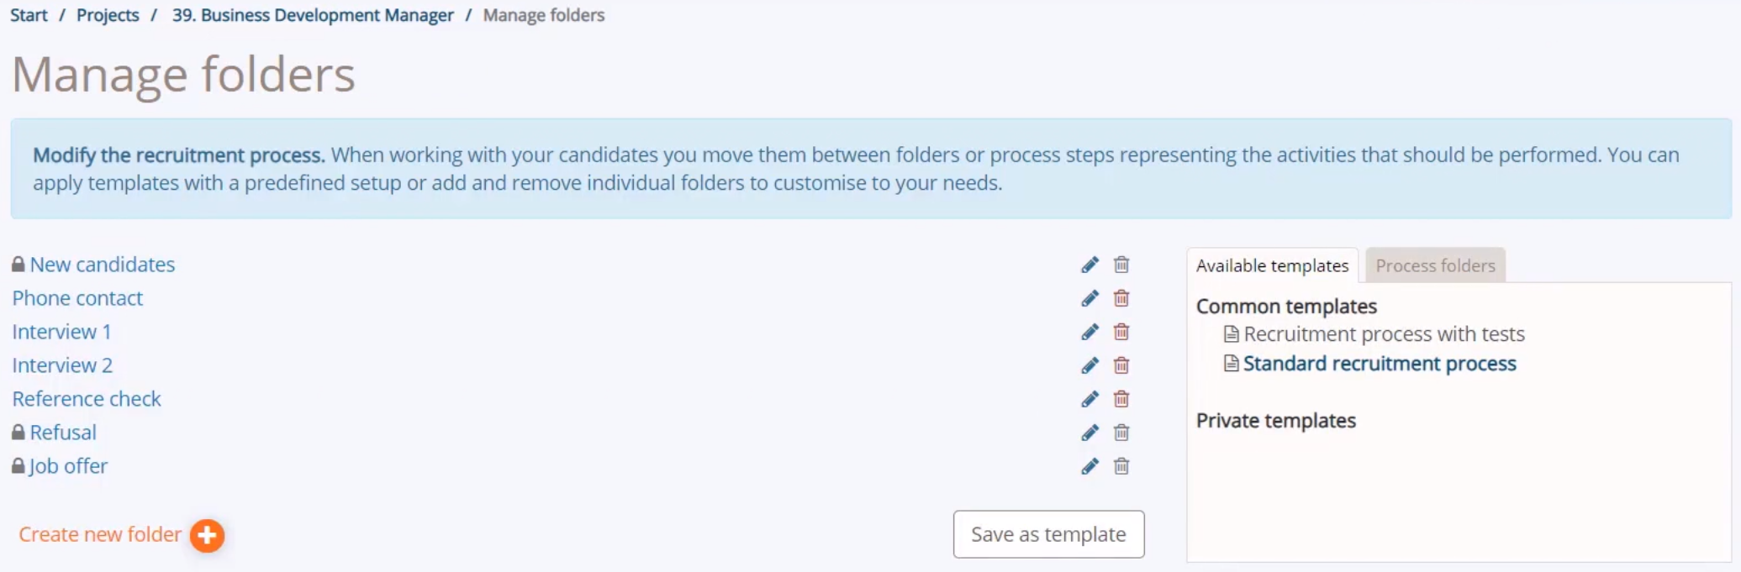
Task: Switch to the Process folders tab
Action: 1435,265
